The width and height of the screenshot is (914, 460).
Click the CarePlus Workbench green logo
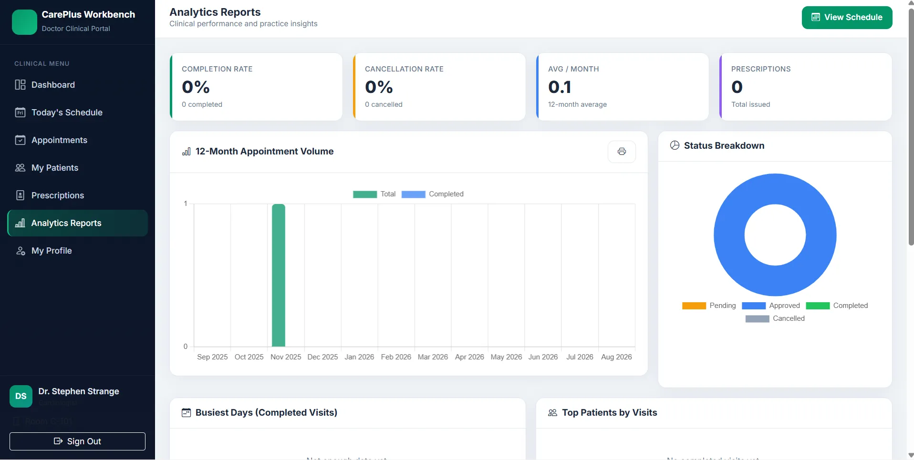point(24,22)
